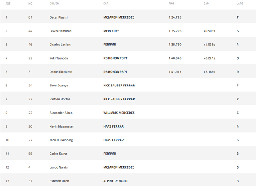Click Esteban Ocon's name

tap(59, 181)
